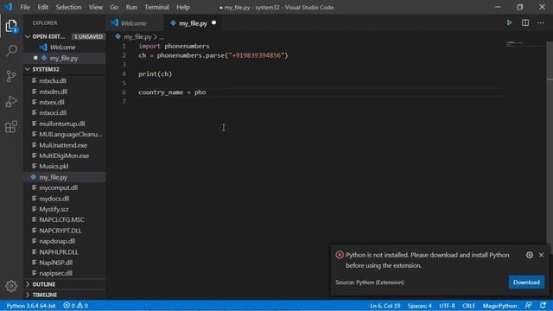The image size is (553, 311).
Task: Select mtxdm.dll in file tree
Action: tap(65, 92)
